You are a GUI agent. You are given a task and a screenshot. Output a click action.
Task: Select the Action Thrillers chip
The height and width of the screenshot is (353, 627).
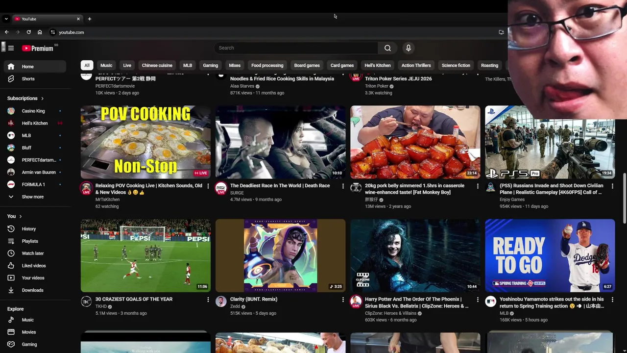tap(416, 65)
